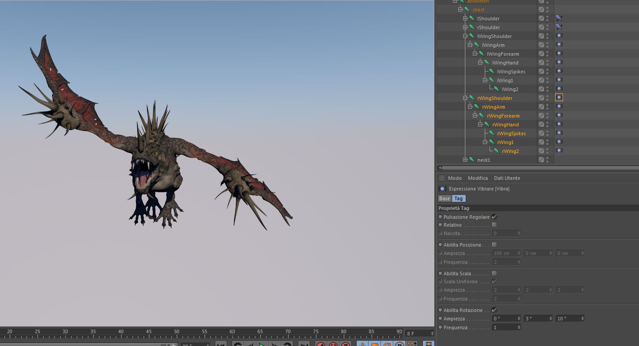Select the Vibrate tag on rWingShoulder
The width and height of the screenshot is (639, 346).
pos(559,98)
